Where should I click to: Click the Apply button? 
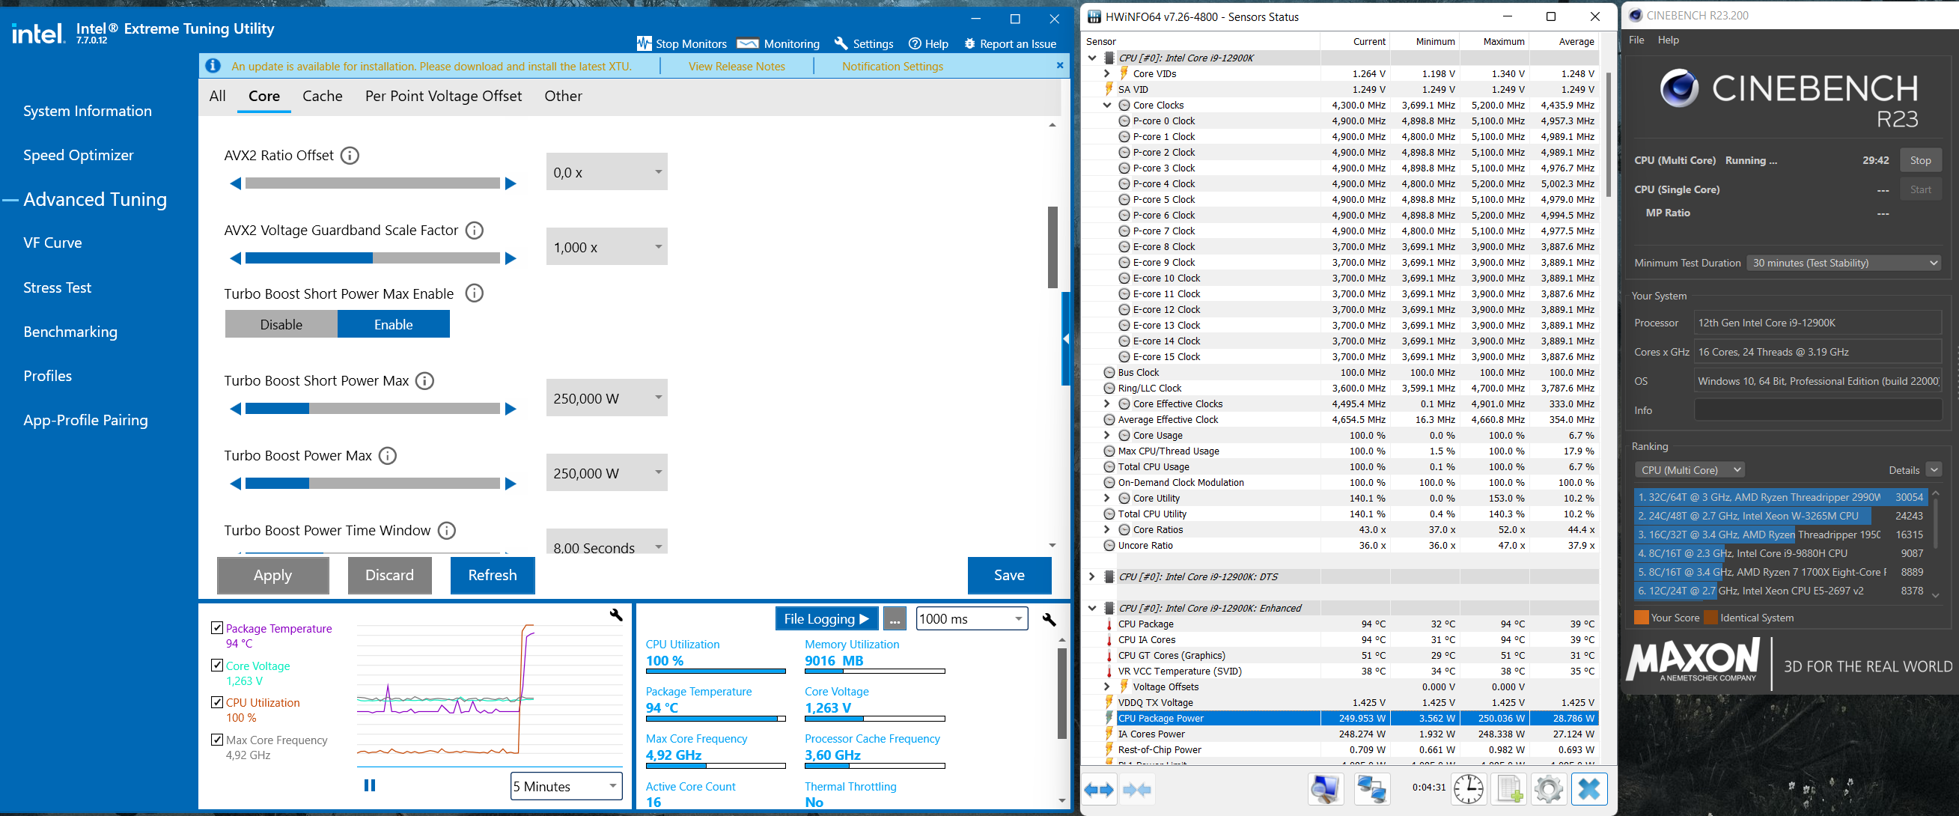tap(272, 576)
